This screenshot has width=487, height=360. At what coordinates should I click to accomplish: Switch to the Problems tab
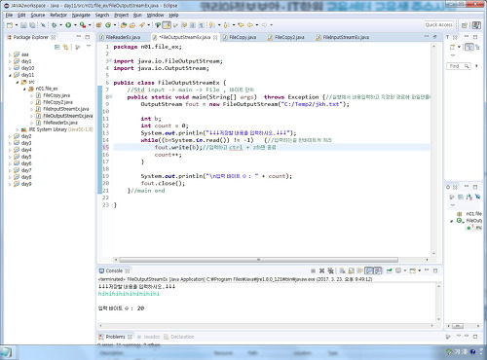point(115,337)
